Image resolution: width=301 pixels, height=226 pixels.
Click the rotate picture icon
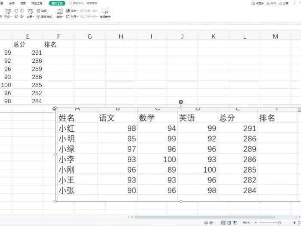point(60,11)
